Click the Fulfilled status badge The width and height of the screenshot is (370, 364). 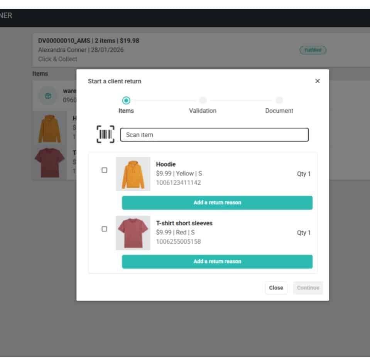coord(313,50)
